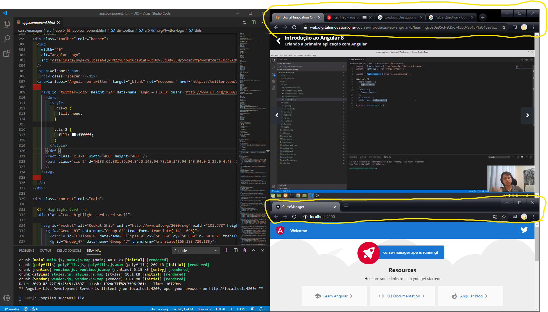Kill the terminal with the trash icon

[244, 250]
